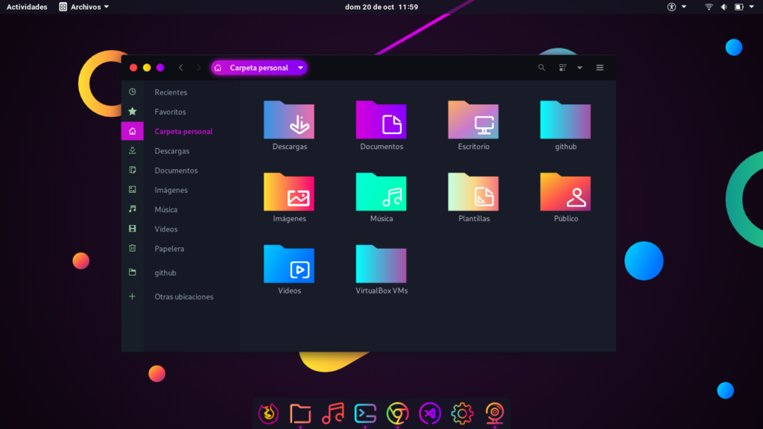The width and height of the screenshot is (763, 429).
Task: Click the star icon beside Favoritos
Action: pos(133,112)
